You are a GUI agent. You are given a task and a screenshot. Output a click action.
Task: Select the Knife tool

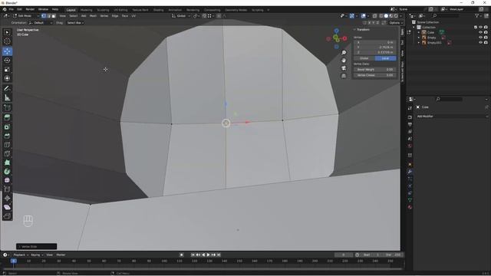7,153
